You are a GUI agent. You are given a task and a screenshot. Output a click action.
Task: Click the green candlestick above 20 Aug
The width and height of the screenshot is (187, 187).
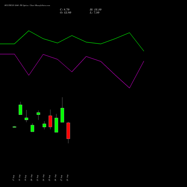(33, 128)
